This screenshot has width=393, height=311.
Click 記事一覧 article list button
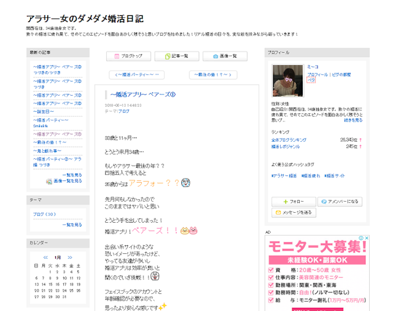pyautogui.click(x=177, y=56)
